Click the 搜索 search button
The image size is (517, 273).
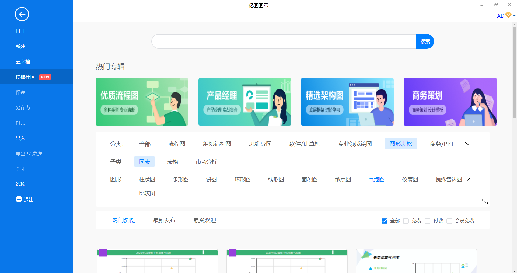click(x=425, y=41)
